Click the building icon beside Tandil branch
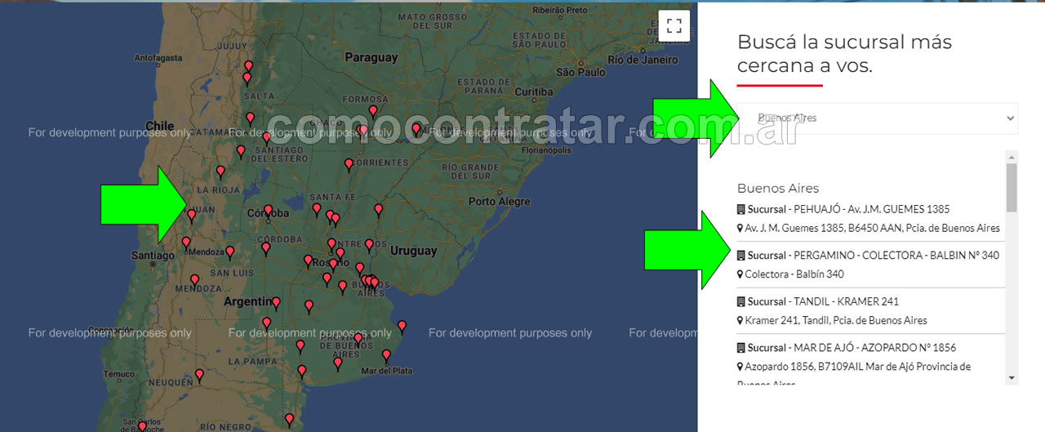This screenshot has height=432, width=1045. (x=741, y=301)
